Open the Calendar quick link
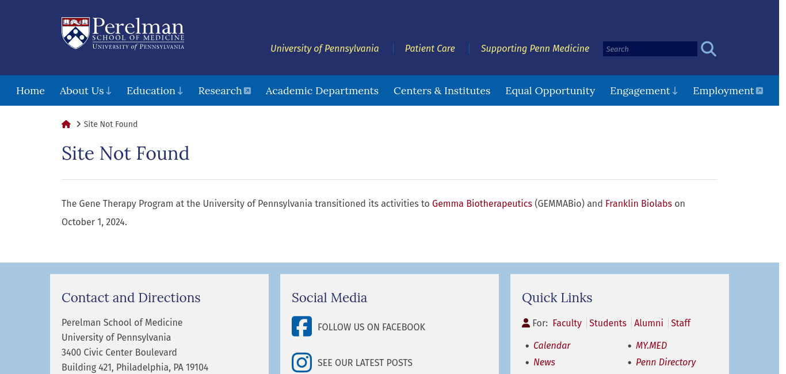This screenshot has height=374, width=786. 552,345
